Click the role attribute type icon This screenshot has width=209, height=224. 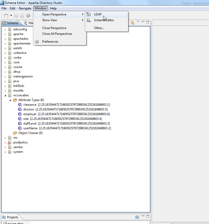20,119
